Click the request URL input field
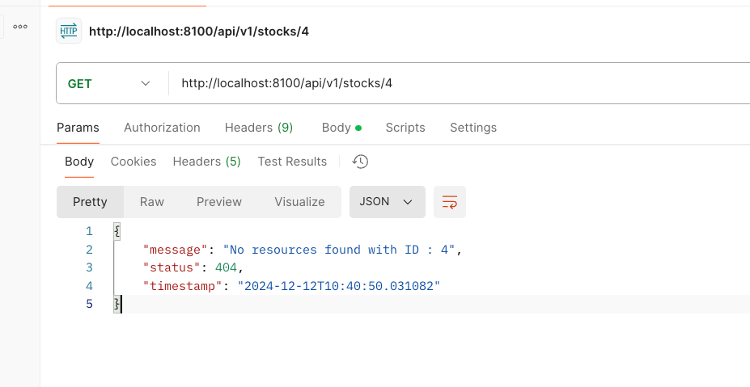Screen dimensions: 750x387 [460, 83]
